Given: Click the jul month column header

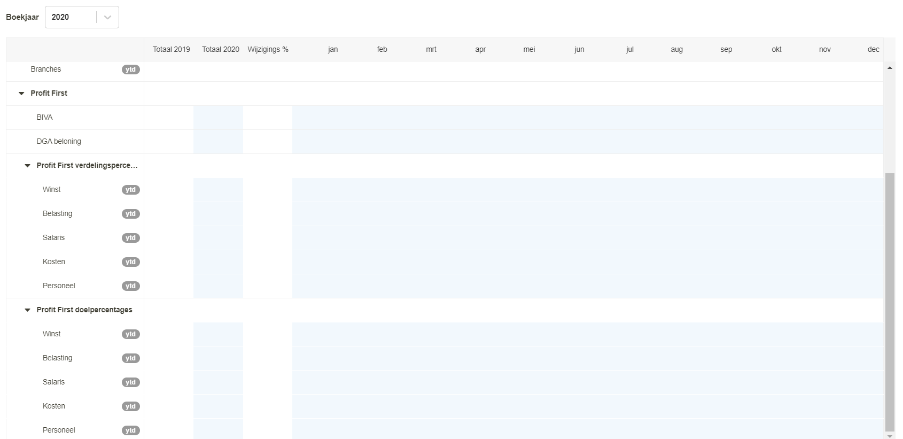Looking at the screenshot, I should 629,49.
